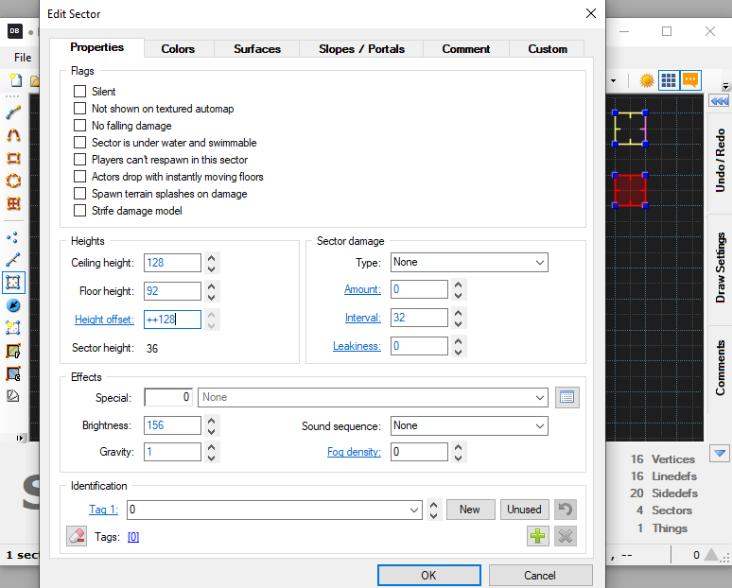Open the Comment tab
Image resolution: width=732 pixels, height=588 pixels.
coord(466,49)
